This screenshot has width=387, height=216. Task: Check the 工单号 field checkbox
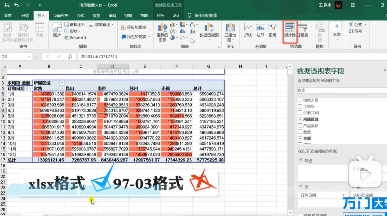point(300,106)
